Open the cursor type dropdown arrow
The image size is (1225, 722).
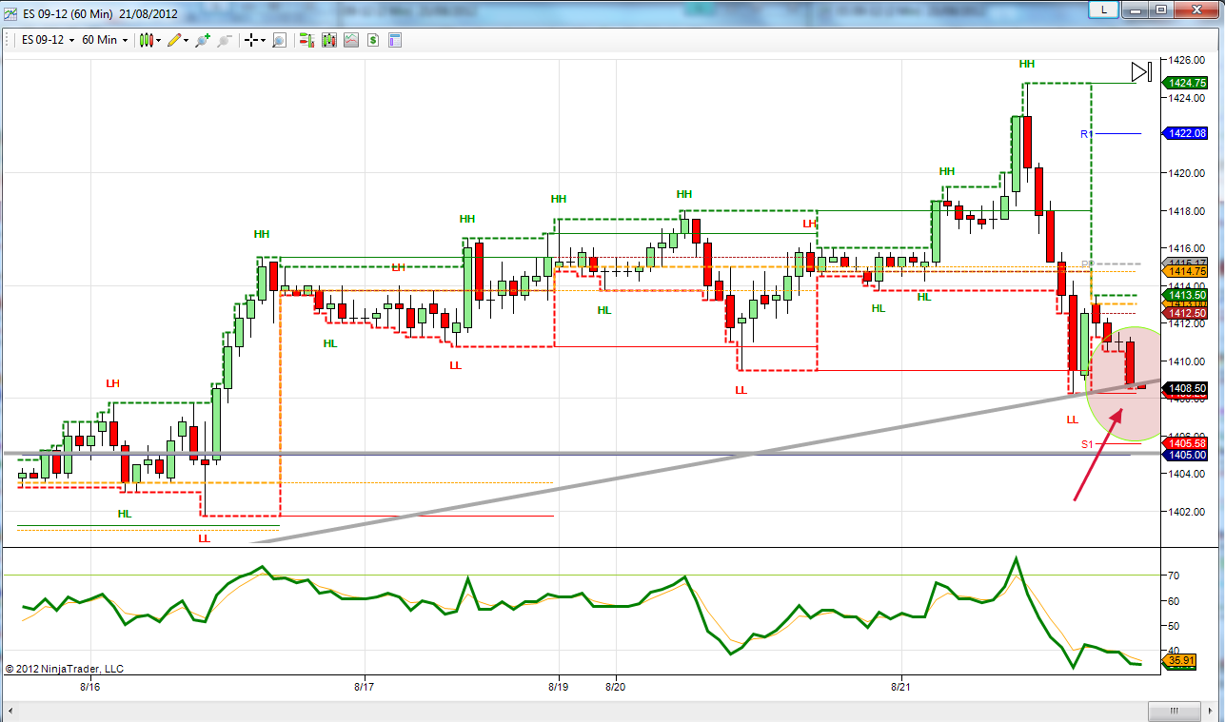click(x=264, y=40)
